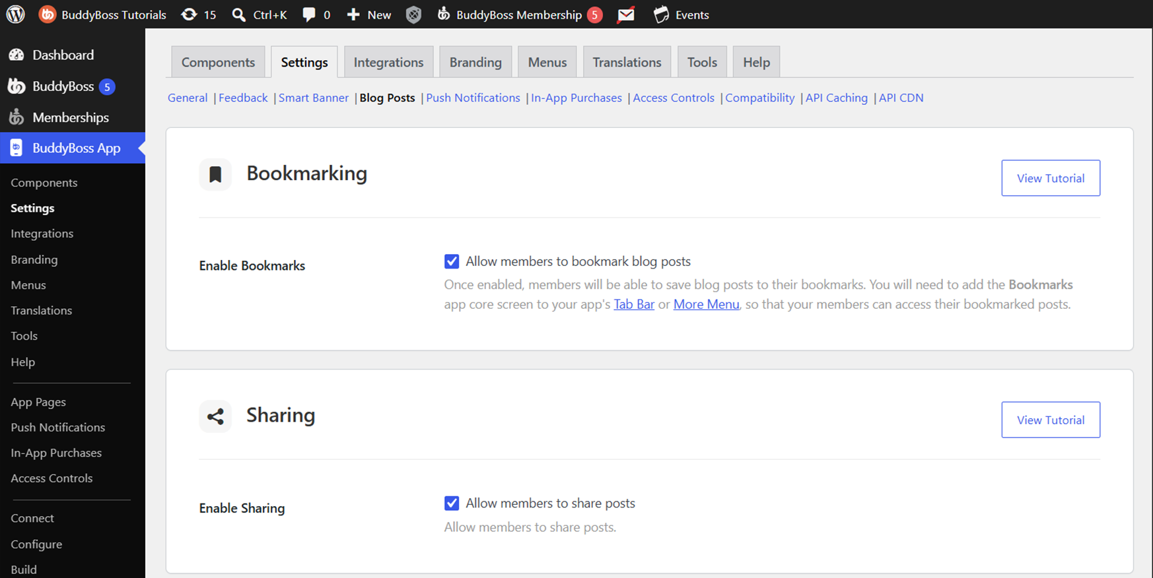Open the Help tab
The image size is (1153, 578).
[x=756, y=62]
